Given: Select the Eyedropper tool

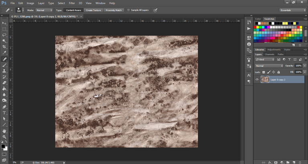Looking at the screenshot, I should (4, 53).
